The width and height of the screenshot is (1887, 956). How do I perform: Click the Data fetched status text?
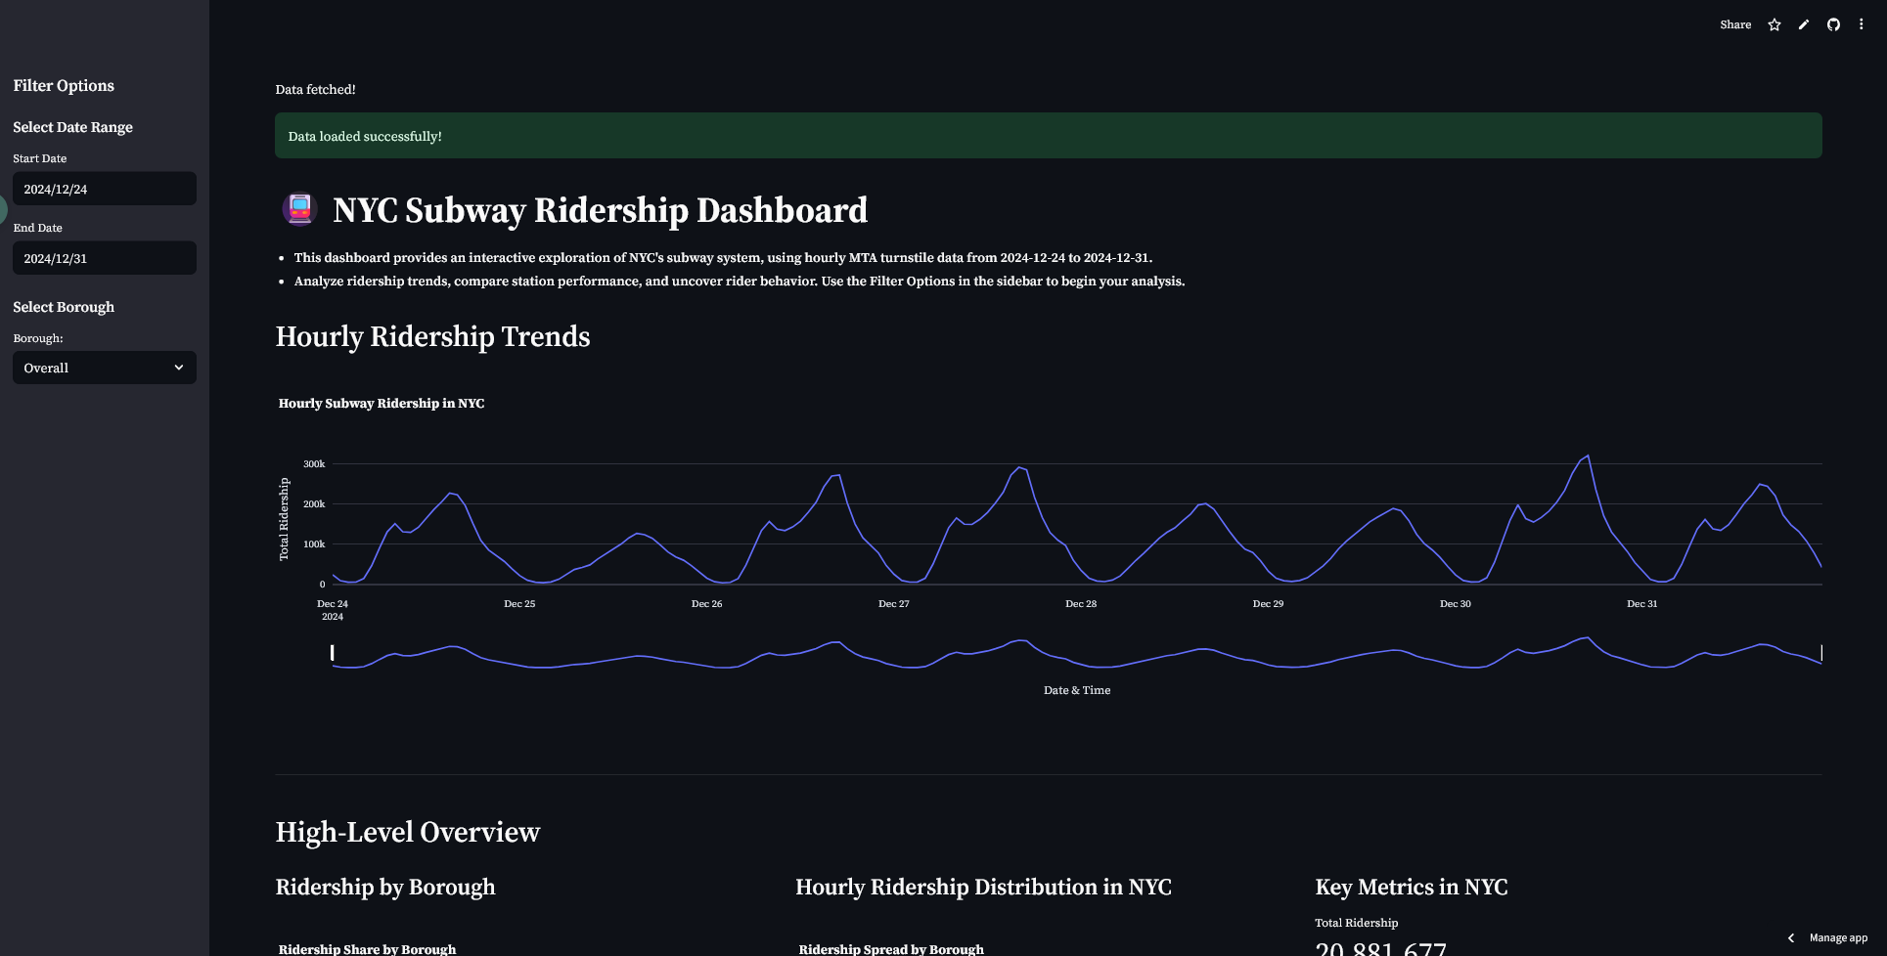coord(315,89)
